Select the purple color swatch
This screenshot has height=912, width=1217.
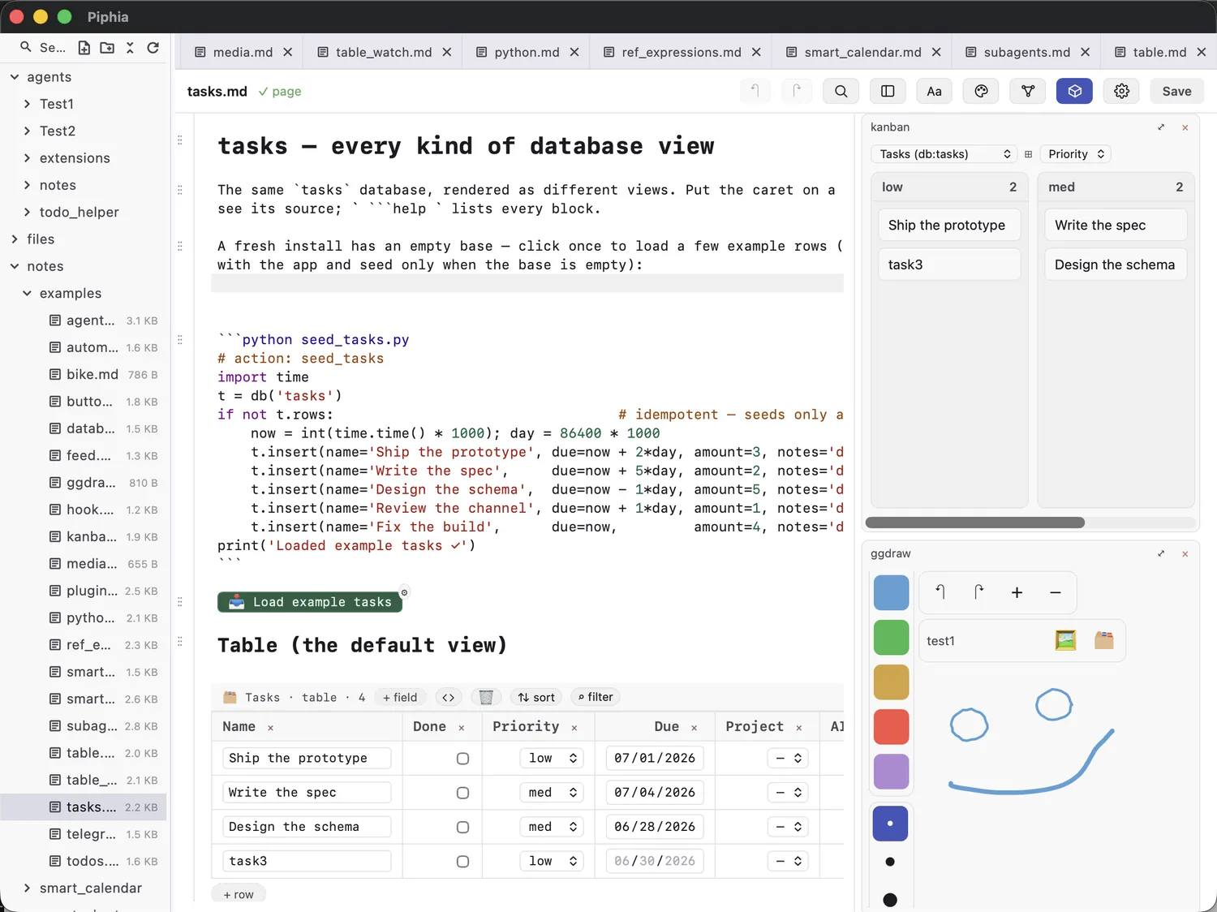click(891, 772)
